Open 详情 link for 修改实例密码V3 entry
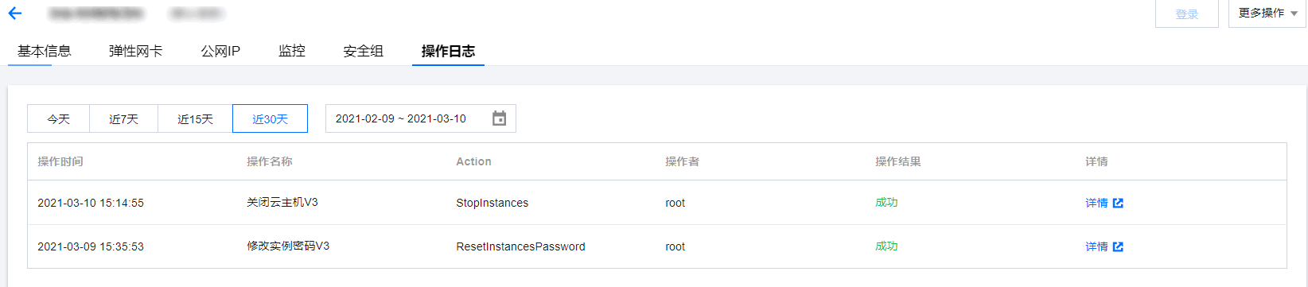 pos(1096,246)
